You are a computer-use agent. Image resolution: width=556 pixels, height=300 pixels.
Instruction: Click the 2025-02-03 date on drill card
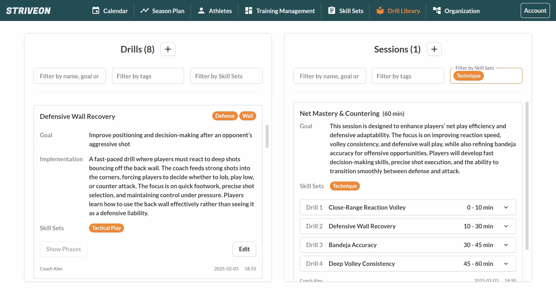(227, 268)
